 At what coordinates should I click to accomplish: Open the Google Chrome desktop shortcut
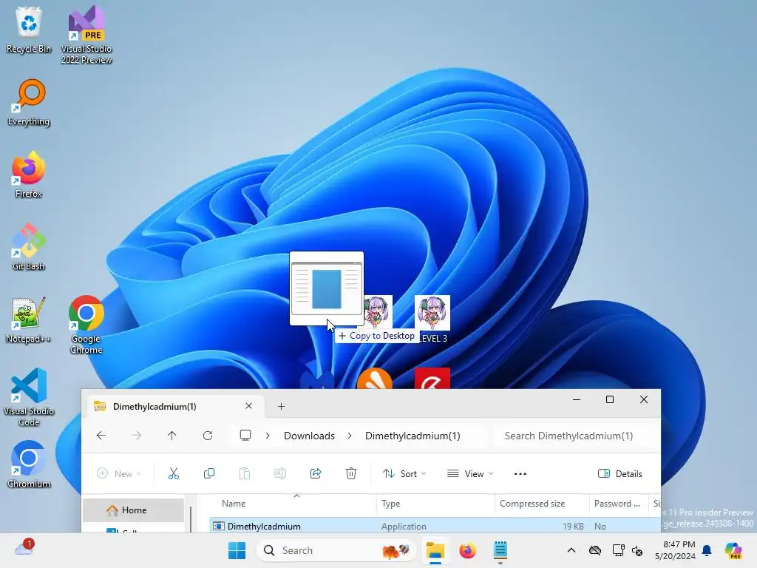point(86,325)
